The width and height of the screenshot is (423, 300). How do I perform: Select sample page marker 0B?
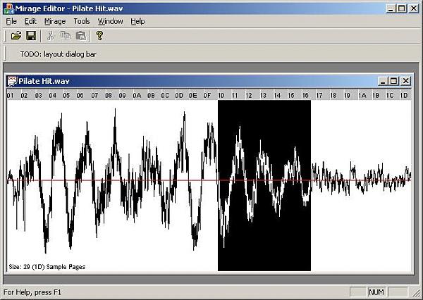click(x=151, y=95)
